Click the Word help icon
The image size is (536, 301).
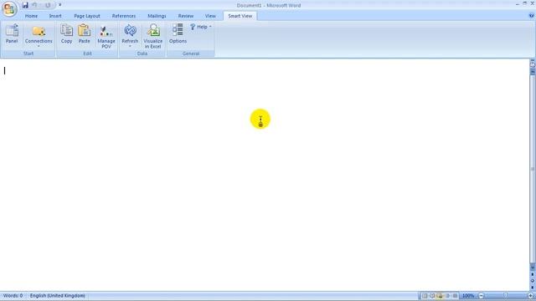coord(531,16)
